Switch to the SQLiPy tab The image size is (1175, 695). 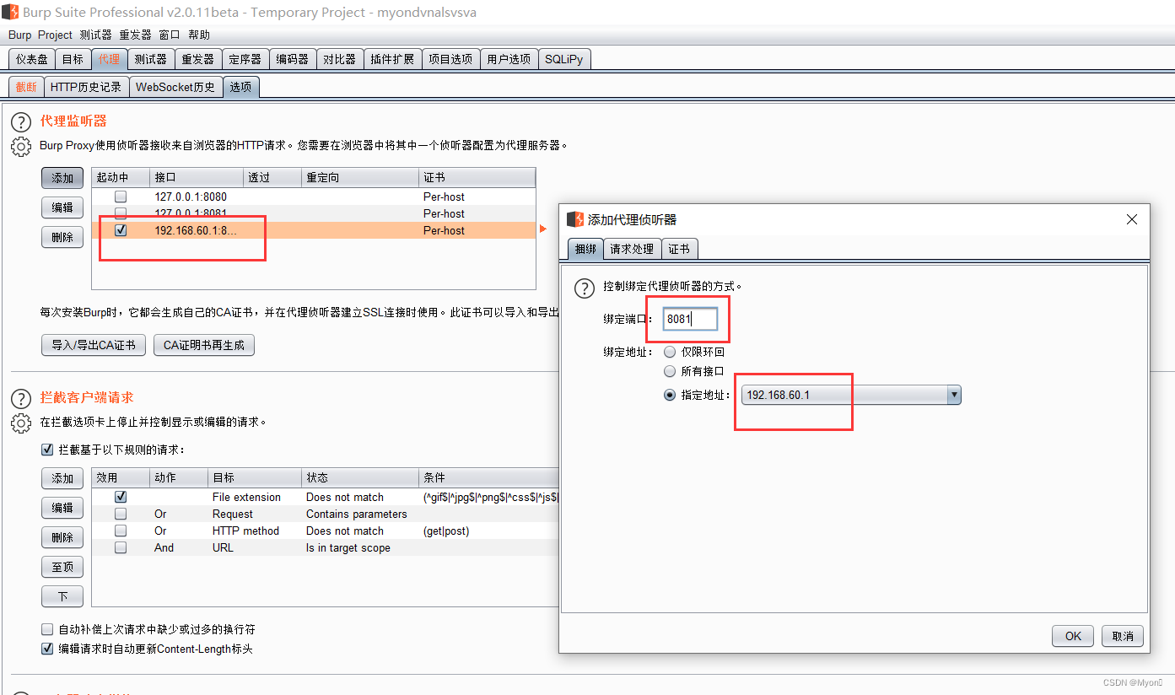[x=564, y=59]
